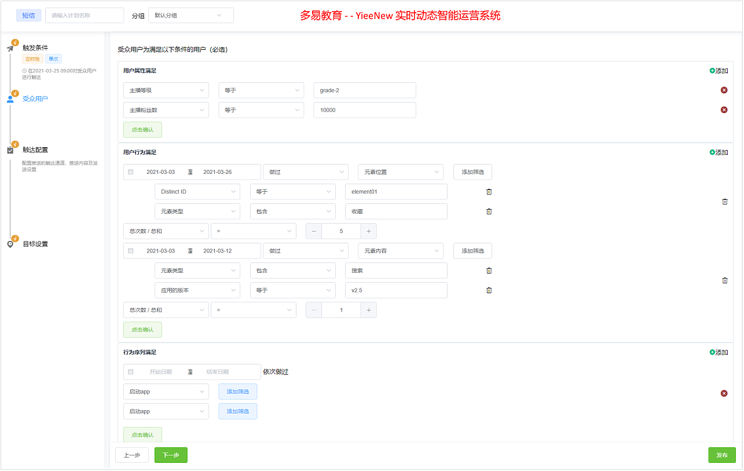The image size is (744, 471).
Task: Go to the 目标设置 step
Action: click(x=35, y=244)
